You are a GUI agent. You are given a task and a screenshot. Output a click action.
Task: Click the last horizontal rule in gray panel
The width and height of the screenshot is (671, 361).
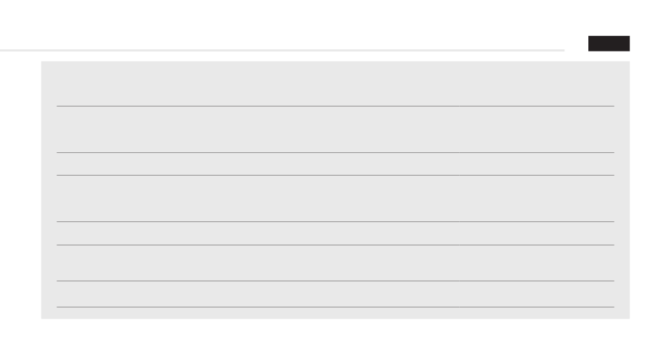coord(335,307)
